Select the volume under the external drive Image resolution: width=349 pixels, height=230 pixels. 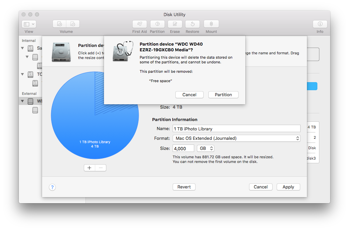tap(35, 110)
